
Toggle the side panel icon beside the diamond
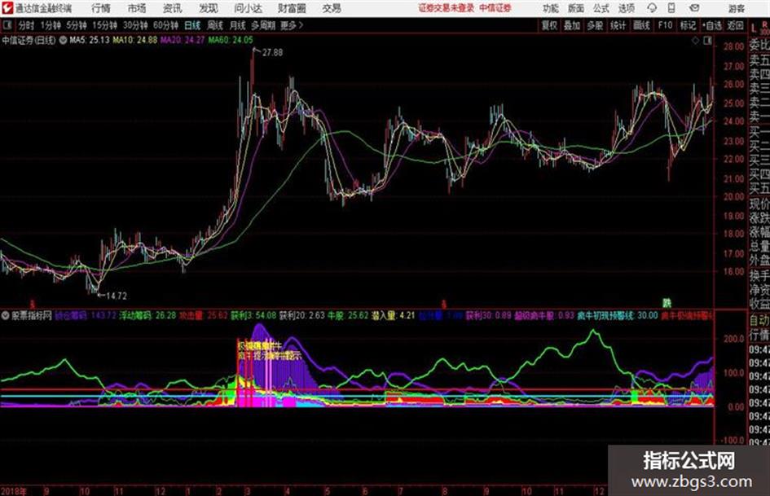pos(707,41)
